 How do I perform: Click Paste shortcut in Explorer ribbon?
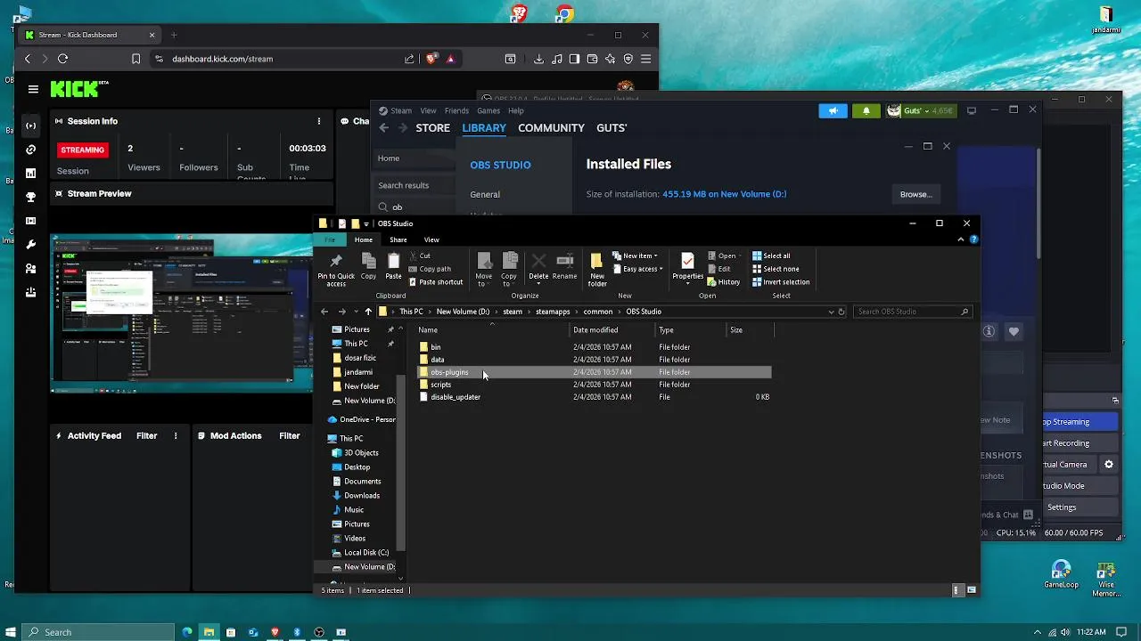(435, 282)
